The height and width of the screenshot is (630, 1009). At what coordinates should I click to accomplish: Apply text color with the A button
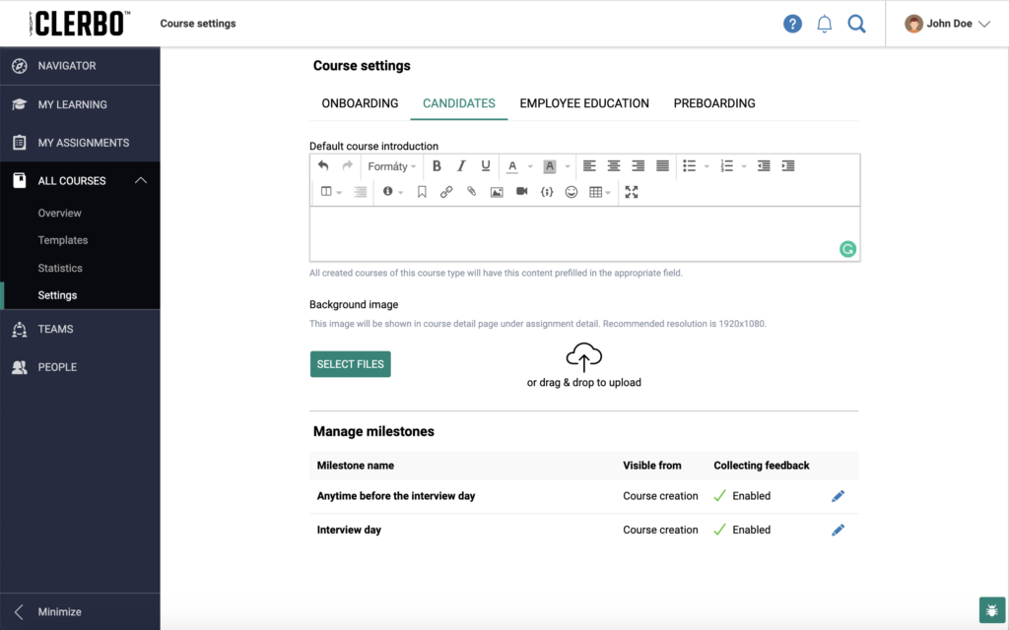tap(512, 166)
